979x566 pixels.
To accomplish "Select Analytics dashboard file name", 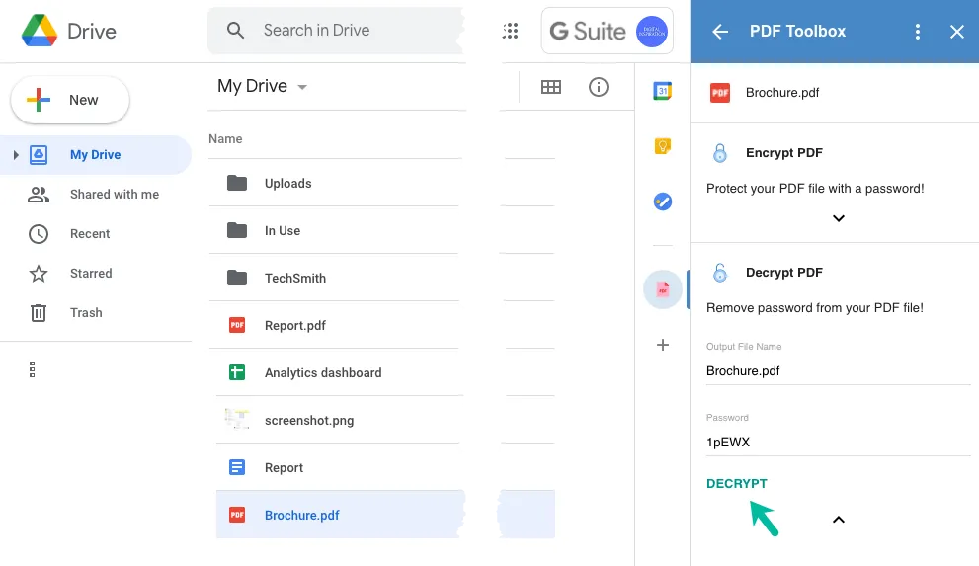I will tap(323, 373).
